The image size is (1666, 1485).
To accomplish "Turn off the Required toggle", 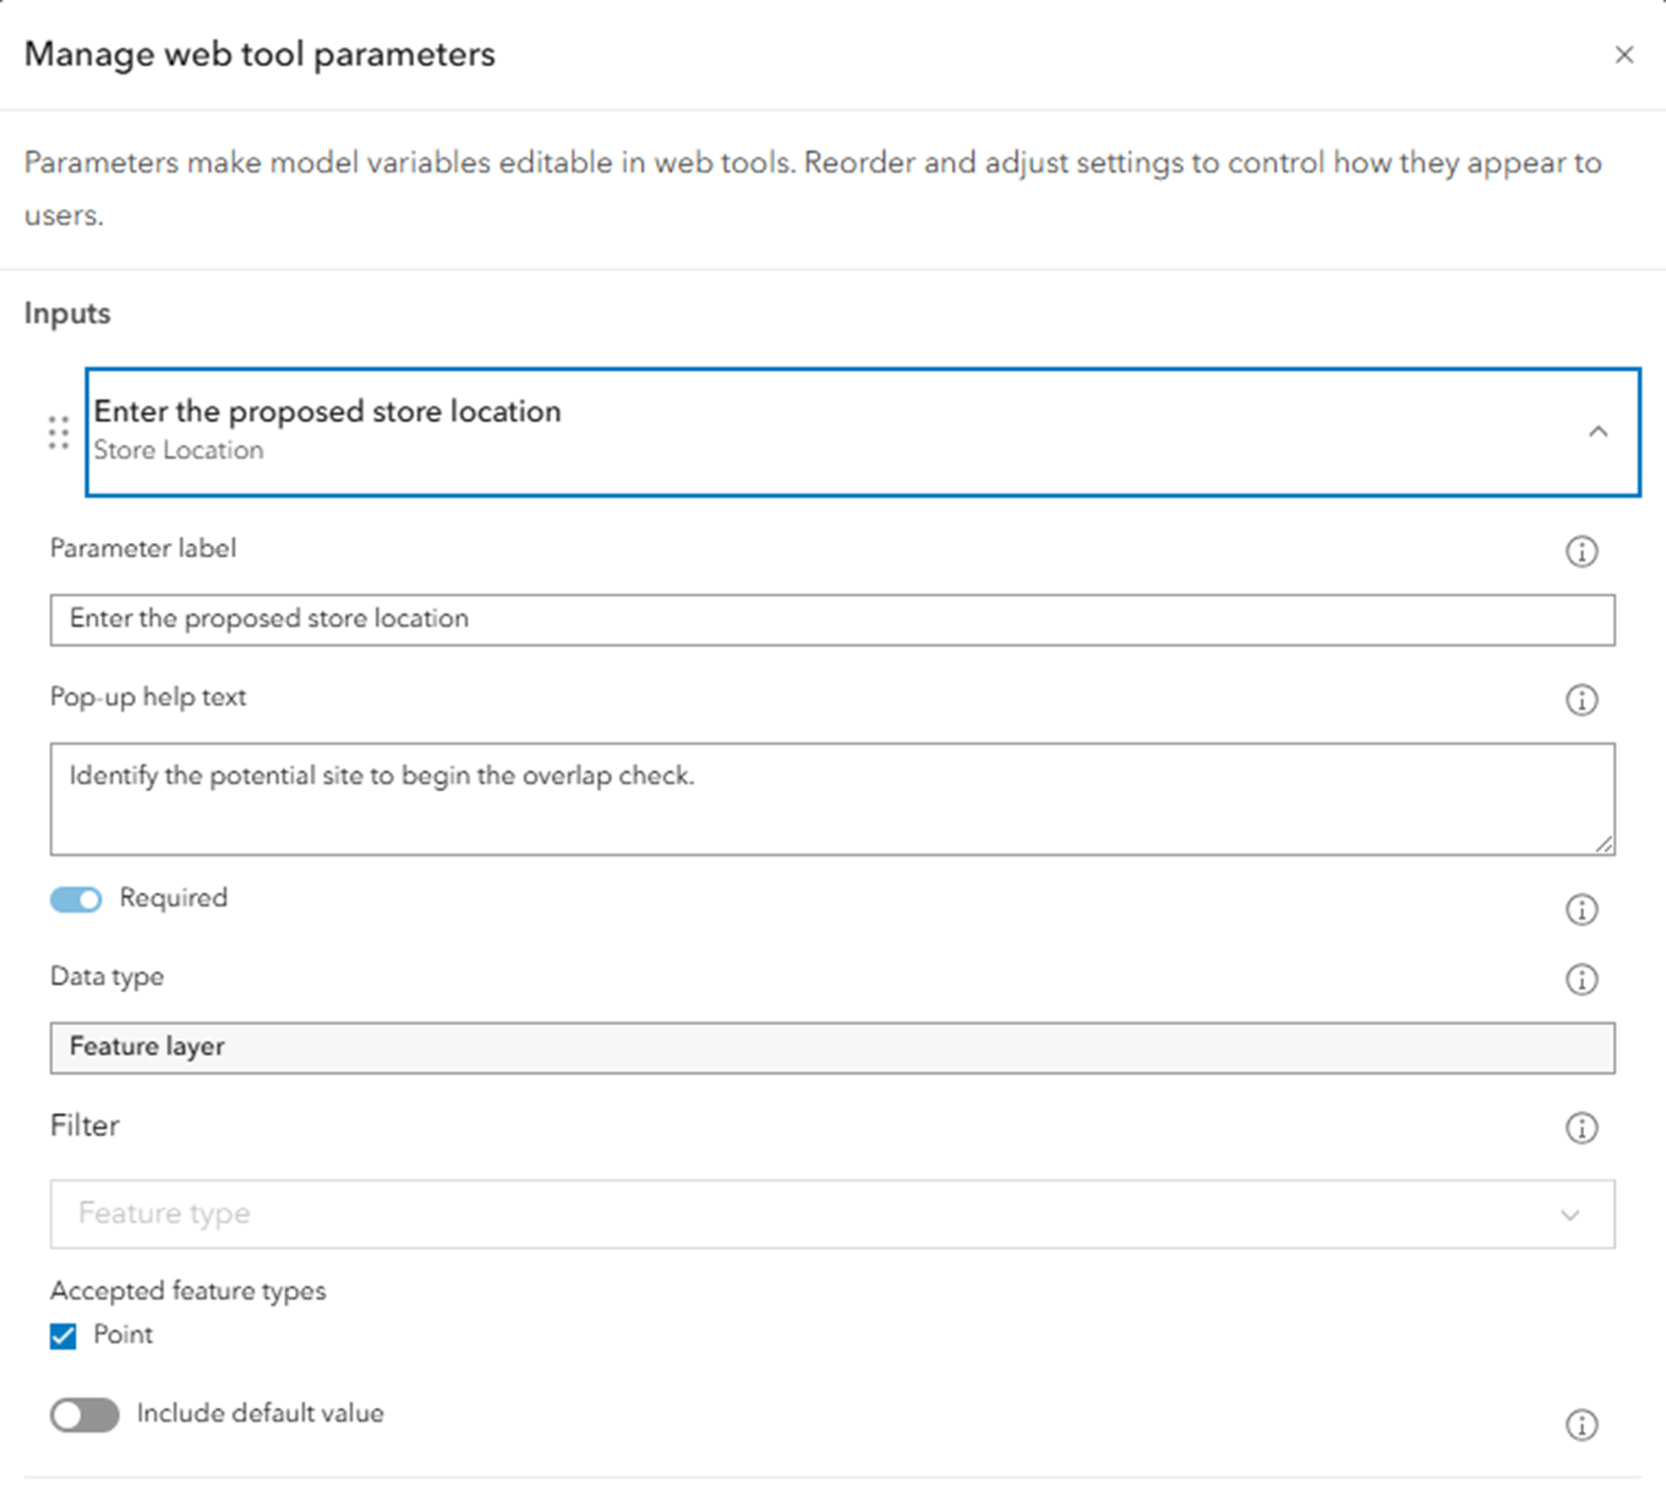I will (x=76, y=899).
